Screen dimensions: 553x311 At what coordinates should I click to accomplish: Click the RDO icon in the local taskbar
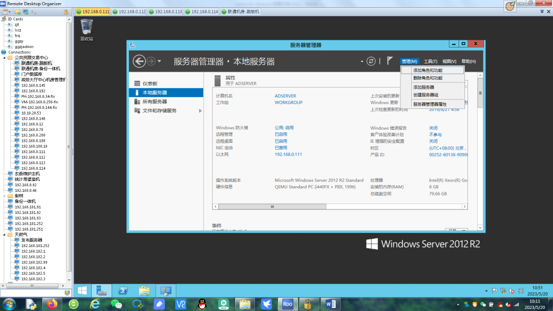tap(287, 304)
